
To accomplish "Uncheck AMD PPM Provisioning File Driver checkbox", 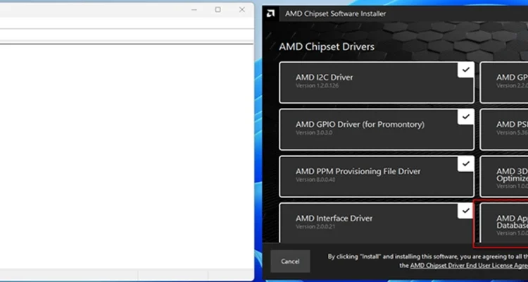I will [x=466, y=164].
